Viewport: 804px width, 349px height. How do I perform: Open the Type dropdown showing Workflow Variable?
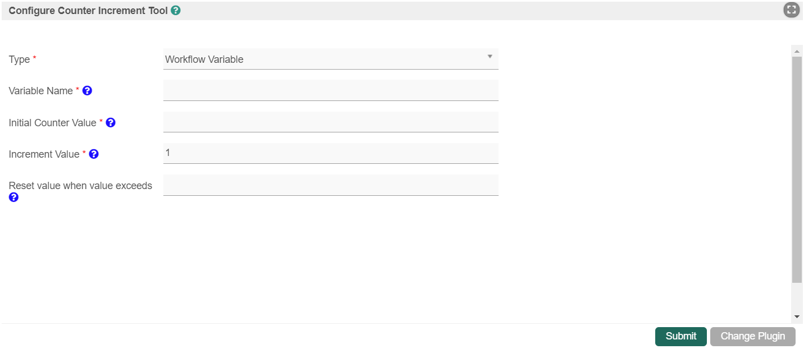coord(330,59)
